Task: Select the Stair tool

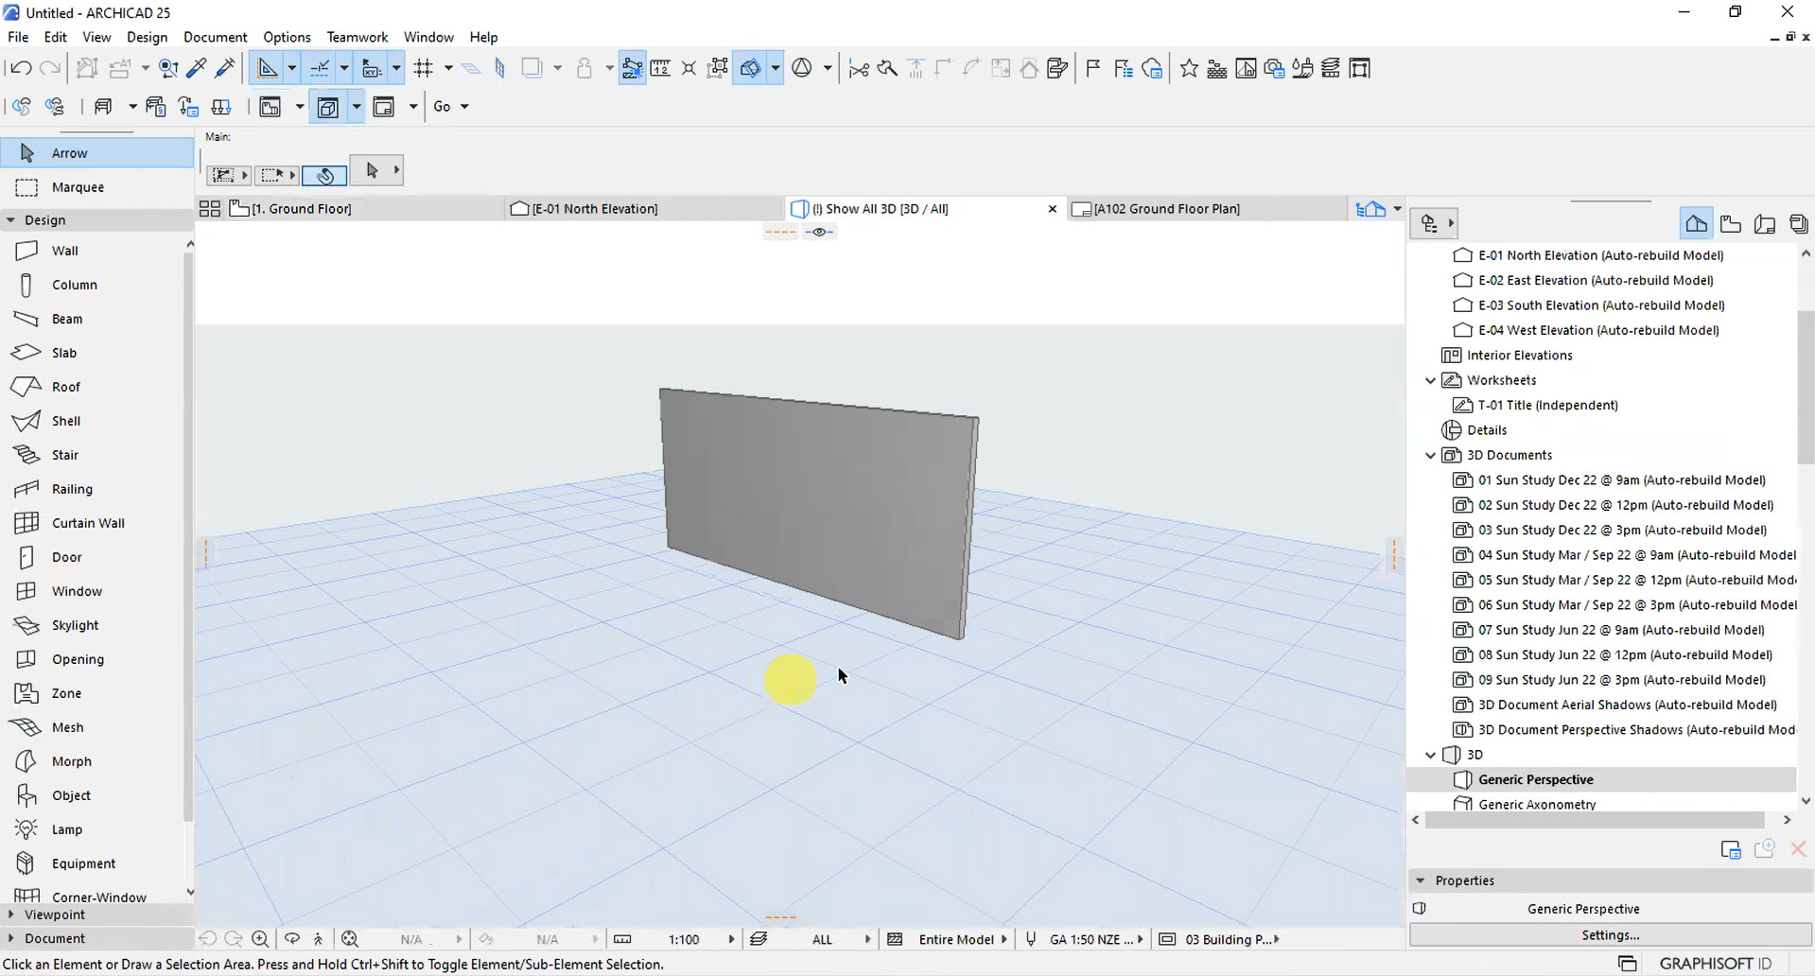Action: pos(64,455)
